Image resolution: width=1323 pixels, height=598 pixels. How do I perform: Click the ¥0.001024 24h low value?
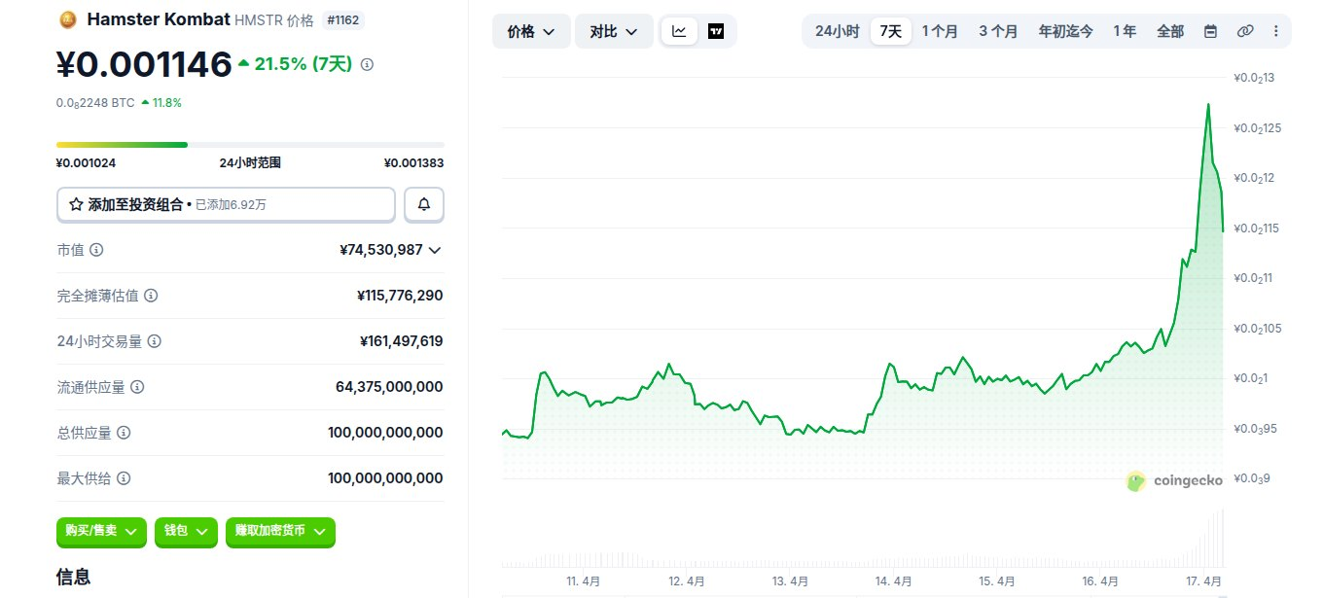86,163
